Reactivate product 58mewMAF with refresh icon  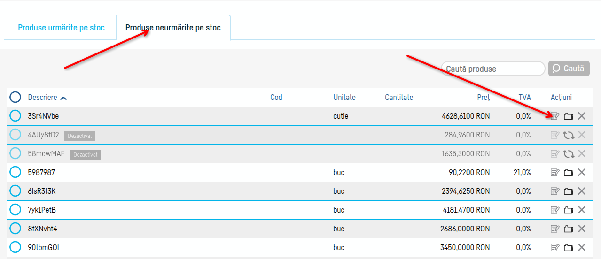[x=569, y=154]
